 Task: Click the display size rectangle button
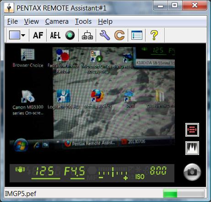[14, 35]
